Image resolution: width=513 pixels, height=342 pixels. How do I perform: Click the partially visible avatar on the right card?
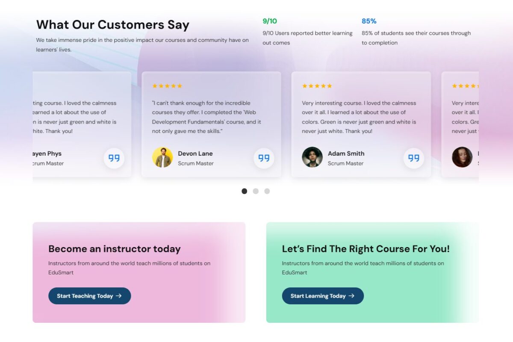[x=462, y=157]
